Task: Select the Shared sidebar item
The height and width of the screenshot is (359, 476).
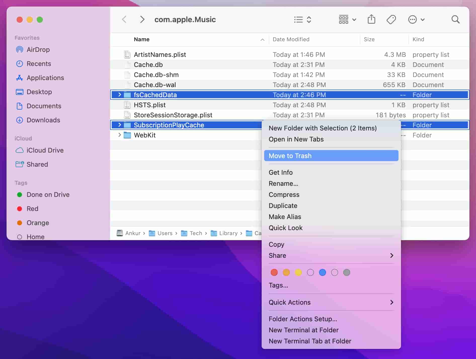Action: pos(32,164)
